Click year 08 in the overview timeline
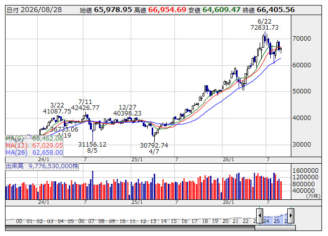Viewport: 328px width, 236px height. pyautogui.click(x=101, y=221)
